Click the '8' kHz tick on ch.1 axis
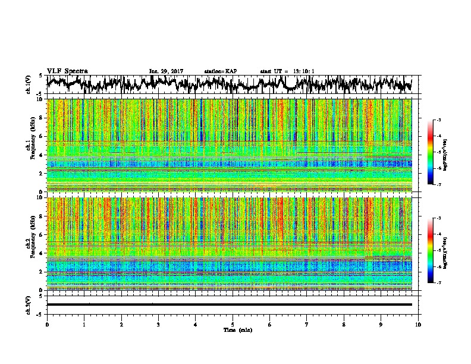The image size is (471, 364). [x=42, y=118]
